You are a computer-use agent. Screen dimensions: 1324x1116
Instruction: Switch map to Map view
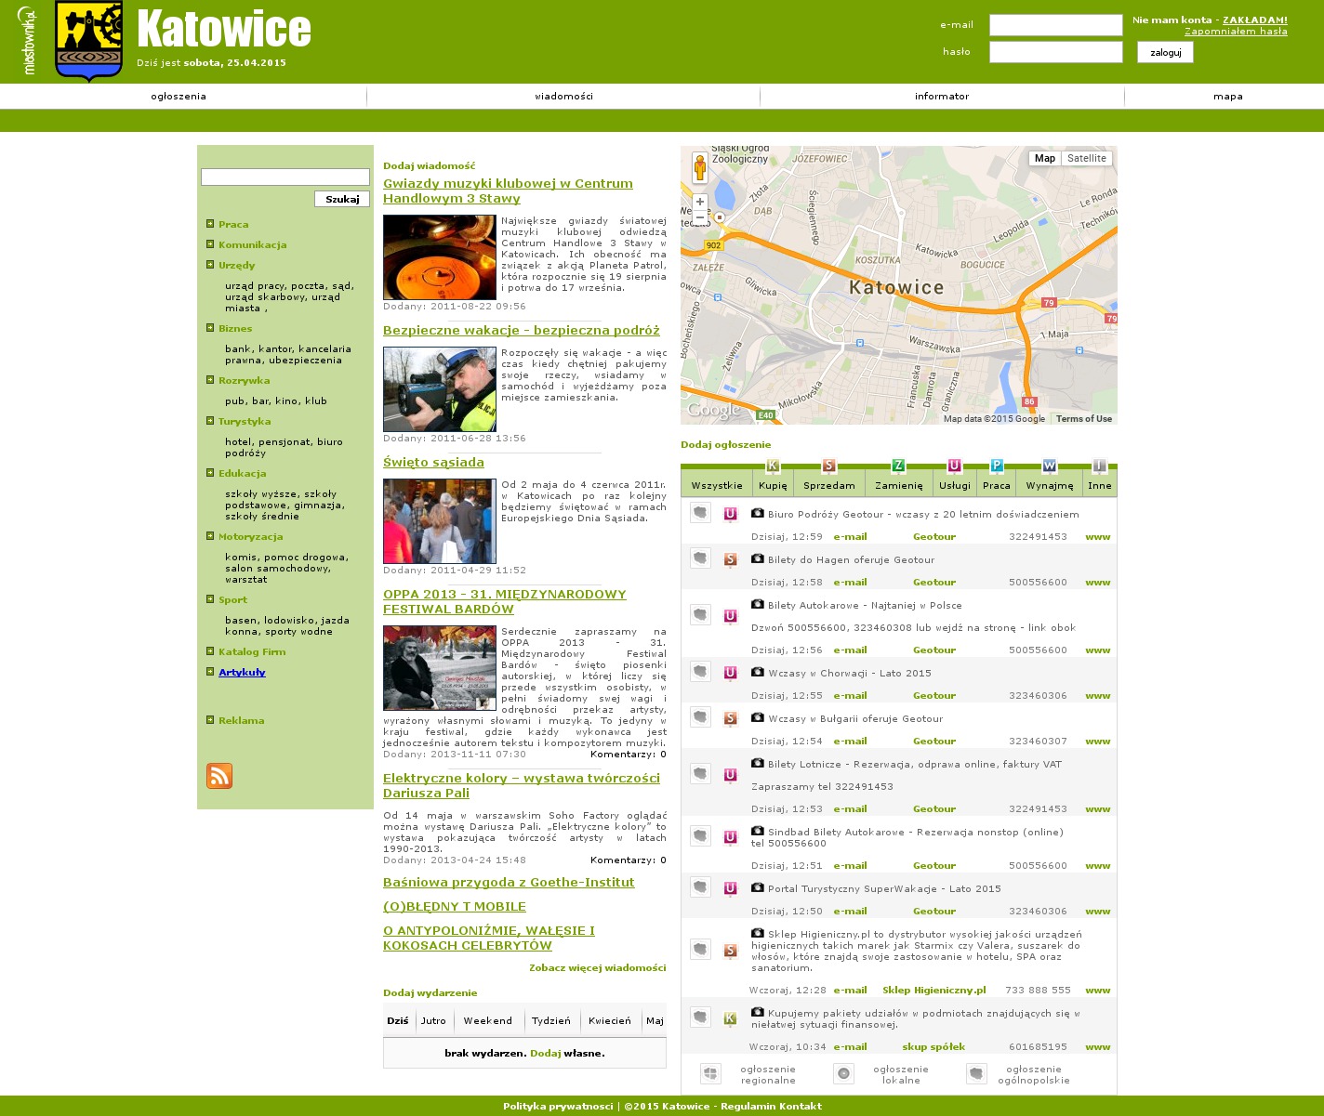tap(1045, 159)
